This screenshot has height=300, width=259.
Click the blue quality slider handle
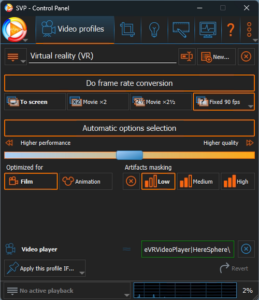pos(129,155)
